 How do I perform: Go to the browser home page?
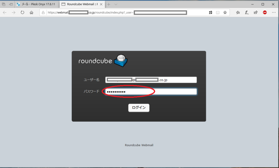[31, 12]
